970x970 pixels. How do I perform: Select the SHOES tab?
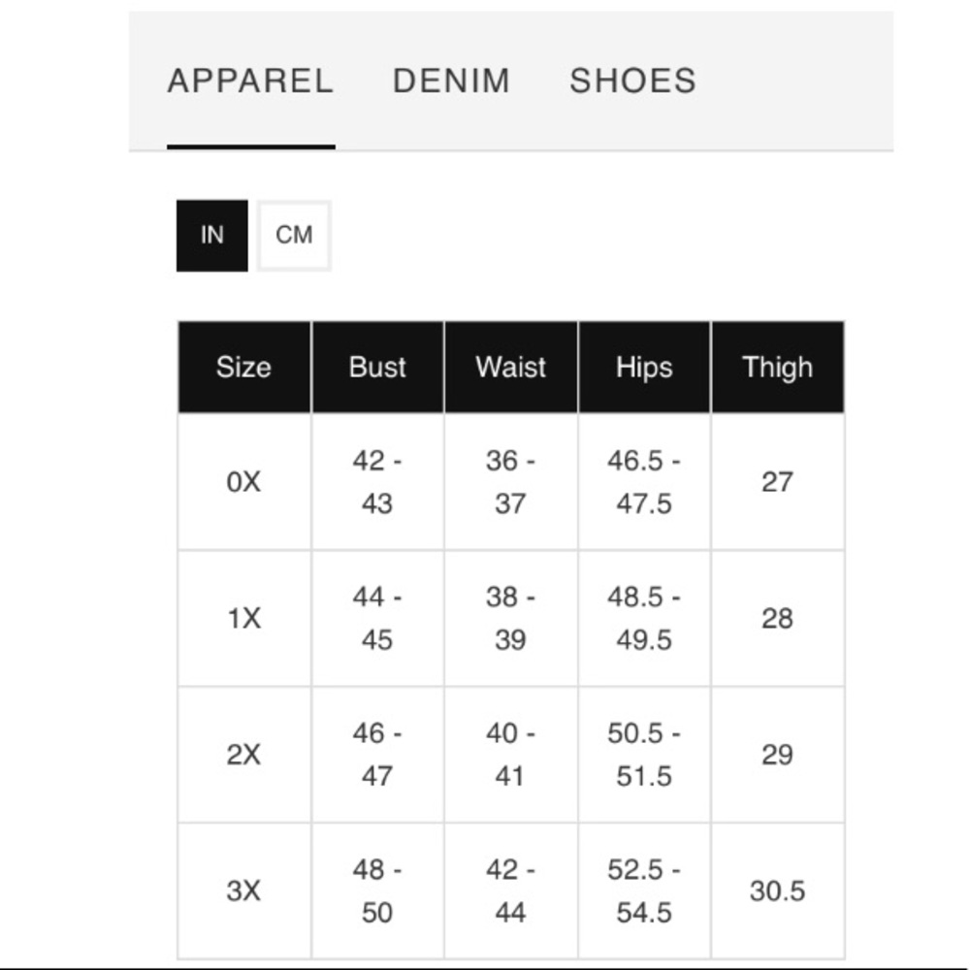pos(632,81)
